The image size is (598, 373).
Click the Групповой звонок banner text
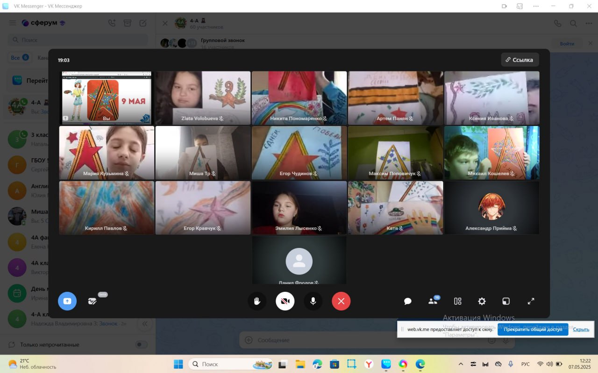click(222, 40)
